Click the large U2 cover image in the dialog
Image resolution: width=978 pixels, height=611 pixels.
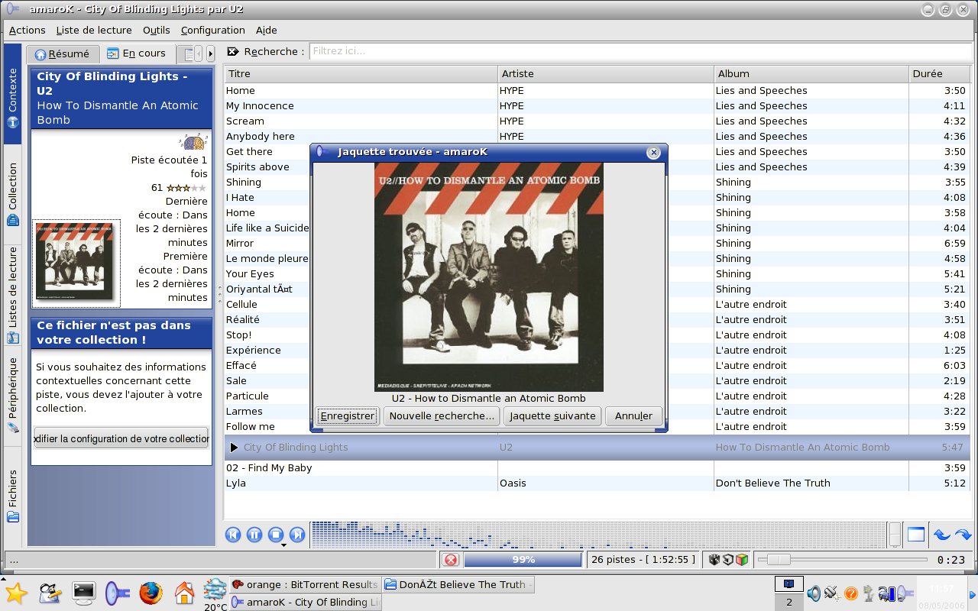pyautogui.click(x=489, y=277)
